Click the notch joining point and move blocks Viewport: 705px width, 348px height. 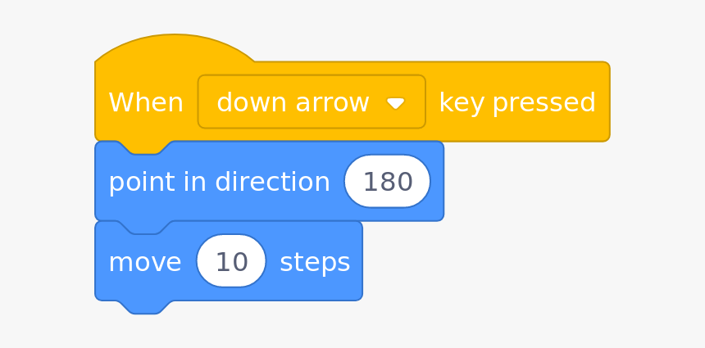144,227
